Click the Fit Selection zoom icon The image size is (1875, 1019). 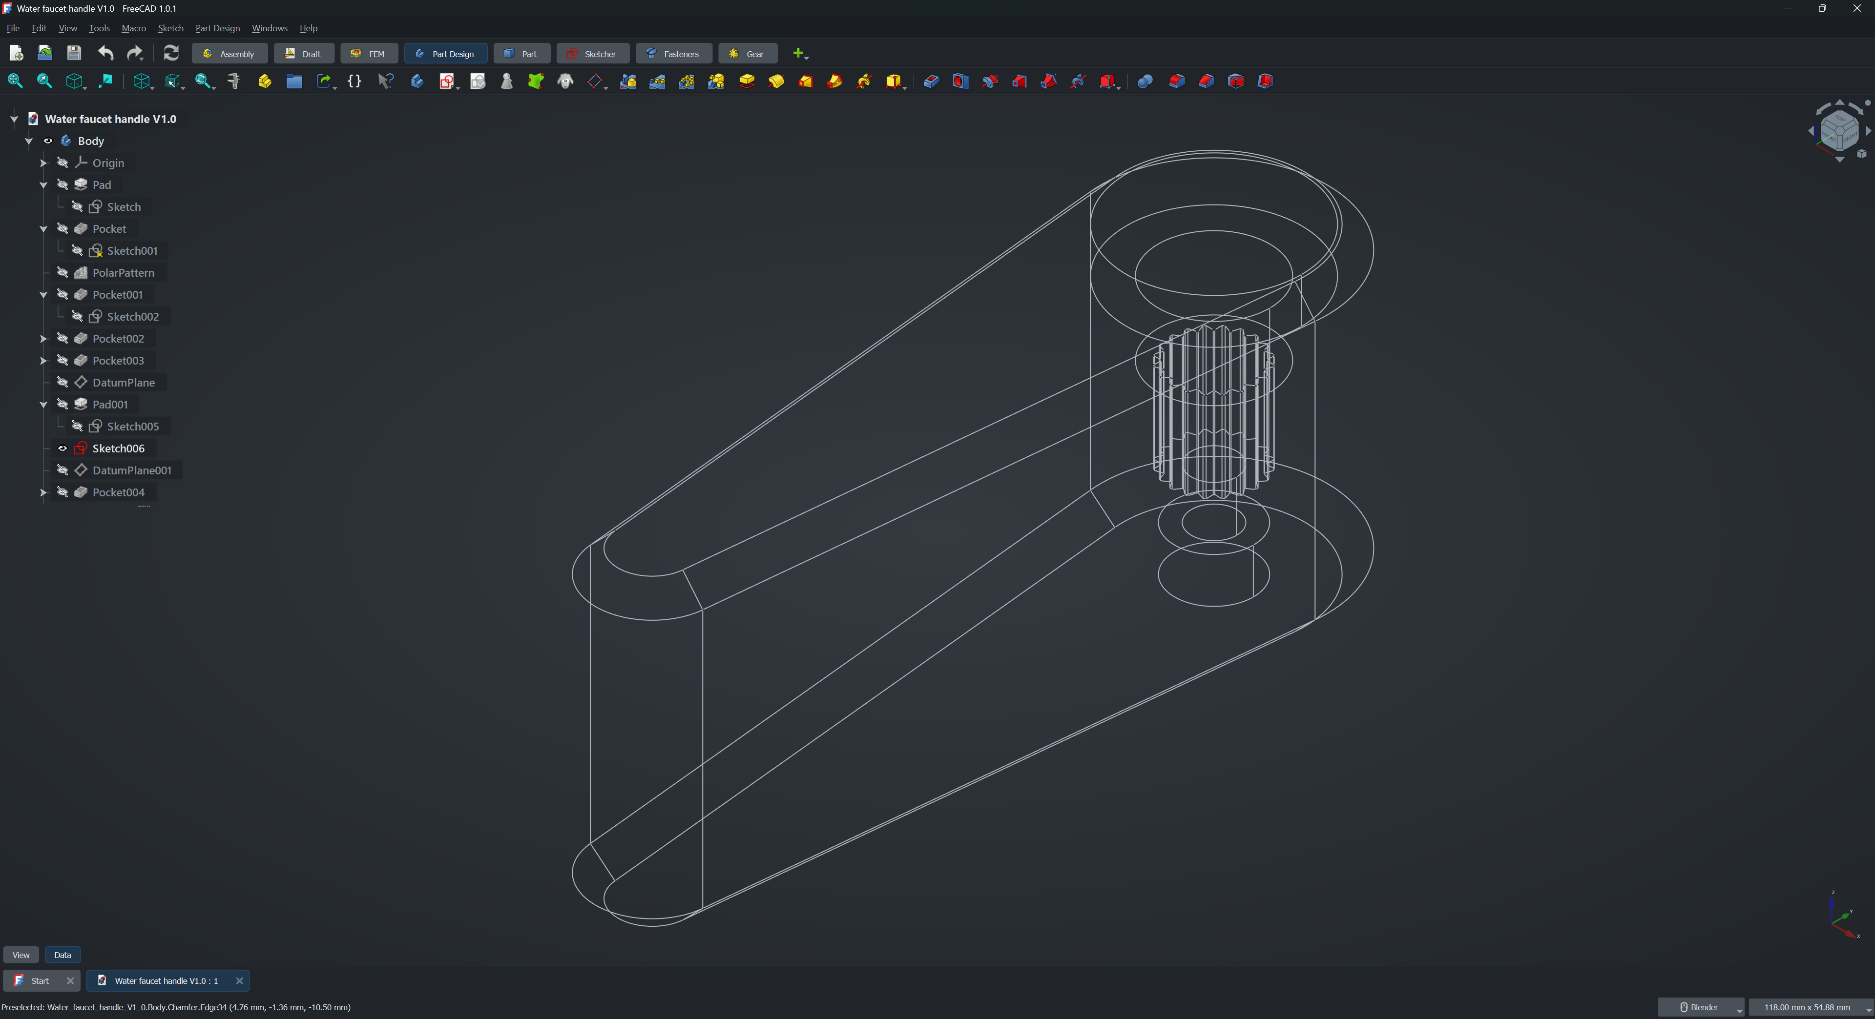(44, 81)
